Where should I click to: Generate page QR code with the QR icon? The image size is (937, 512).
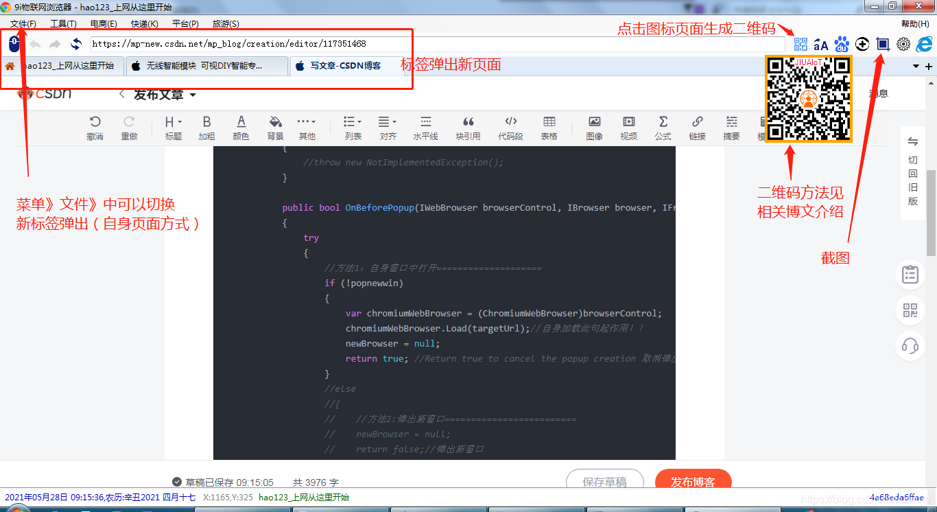[x=800, y=44]
